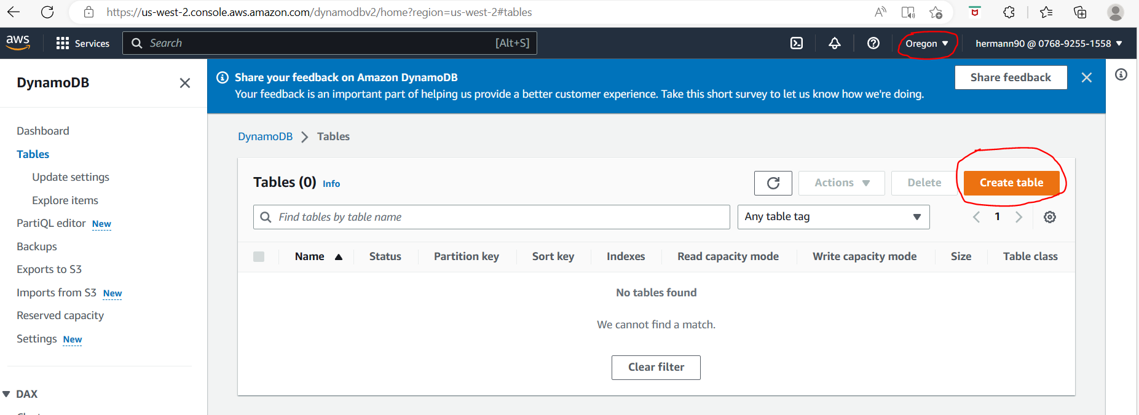Focus the AWS console Search box
Image resolution: width=1139 pixels, height=415 pixels.
(329, 43)
